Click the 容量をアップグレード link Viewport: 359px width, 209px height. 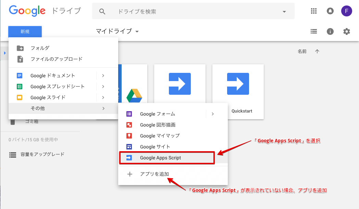click(x=45, y=154)
